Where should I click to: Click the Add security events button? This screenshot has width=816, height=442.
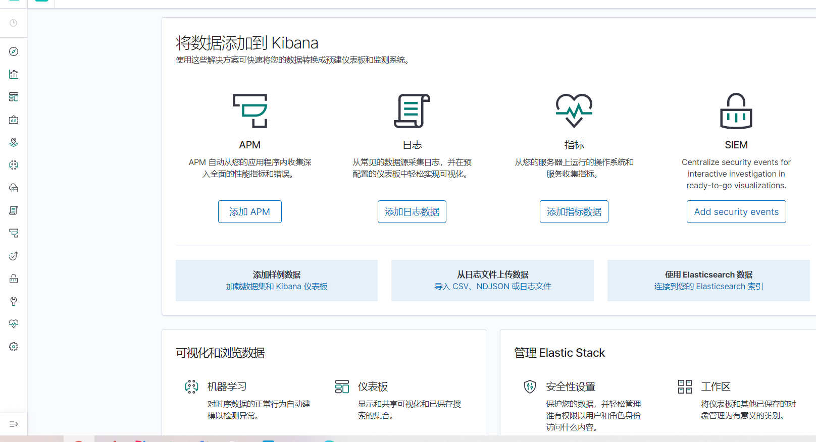click(x=736, y=212)
